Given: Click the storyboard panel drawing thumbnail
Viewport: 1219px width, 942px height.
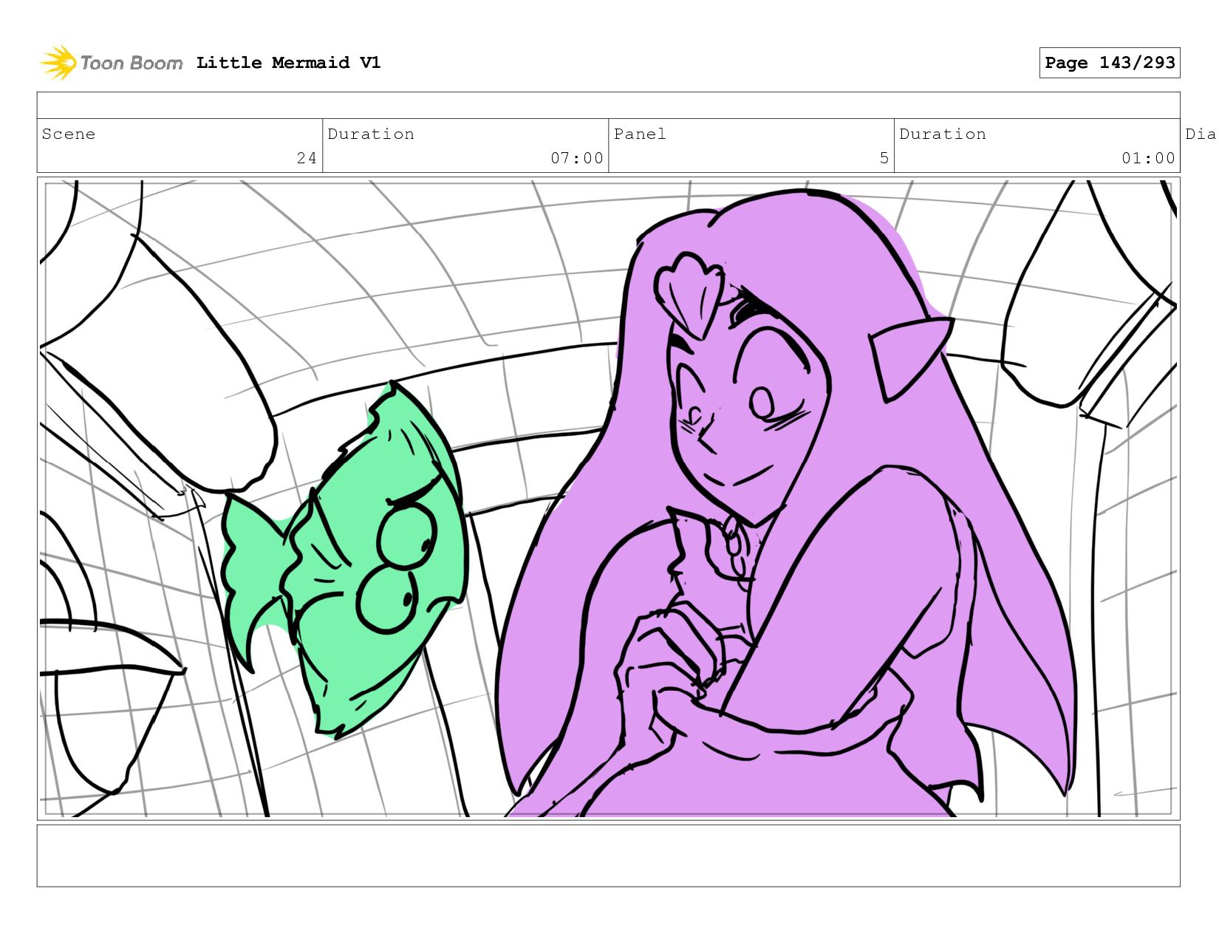Looking at the screenshot, I should 608,499.
